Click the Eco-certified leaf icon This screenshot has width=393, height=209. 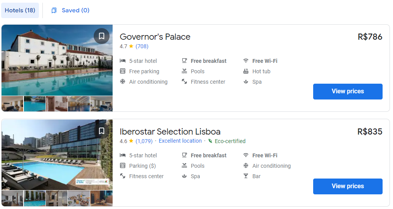coord(210,141)
